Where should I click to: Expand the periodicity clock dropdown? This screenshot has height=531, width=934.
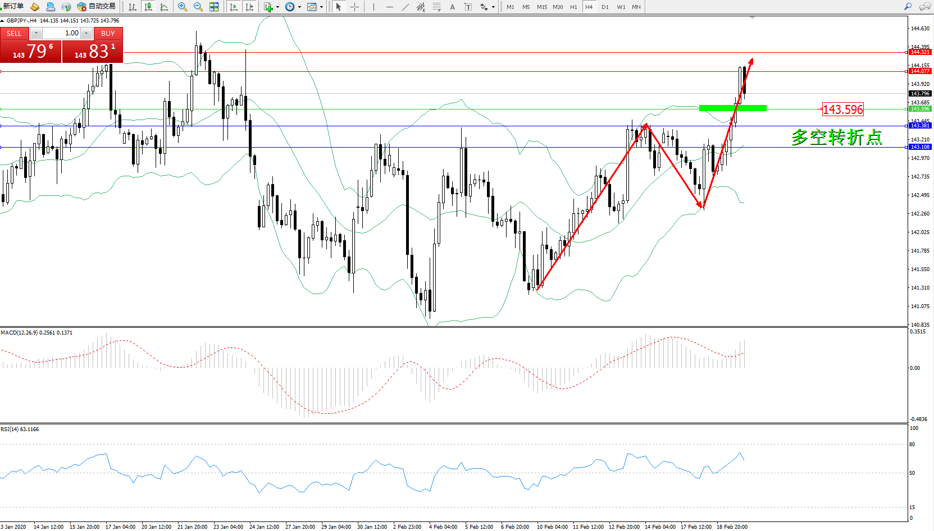point(299,7)
